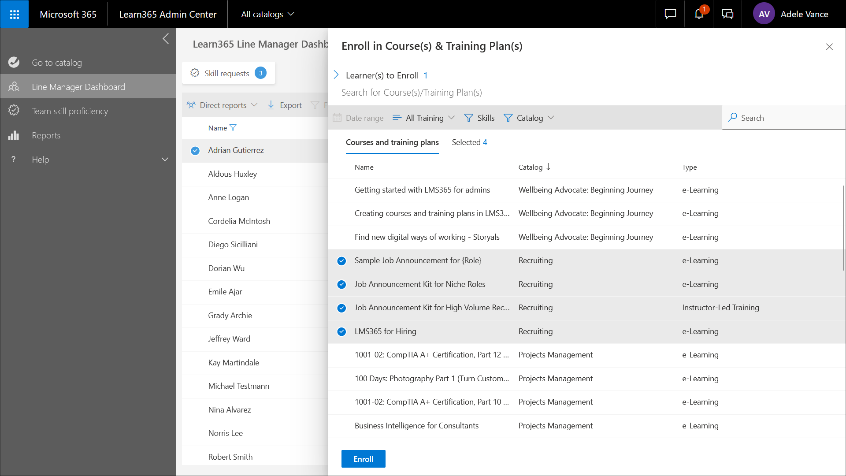Click the Skills filter icon
This screenshot has width=846, height=476.
tap(469, 118)
